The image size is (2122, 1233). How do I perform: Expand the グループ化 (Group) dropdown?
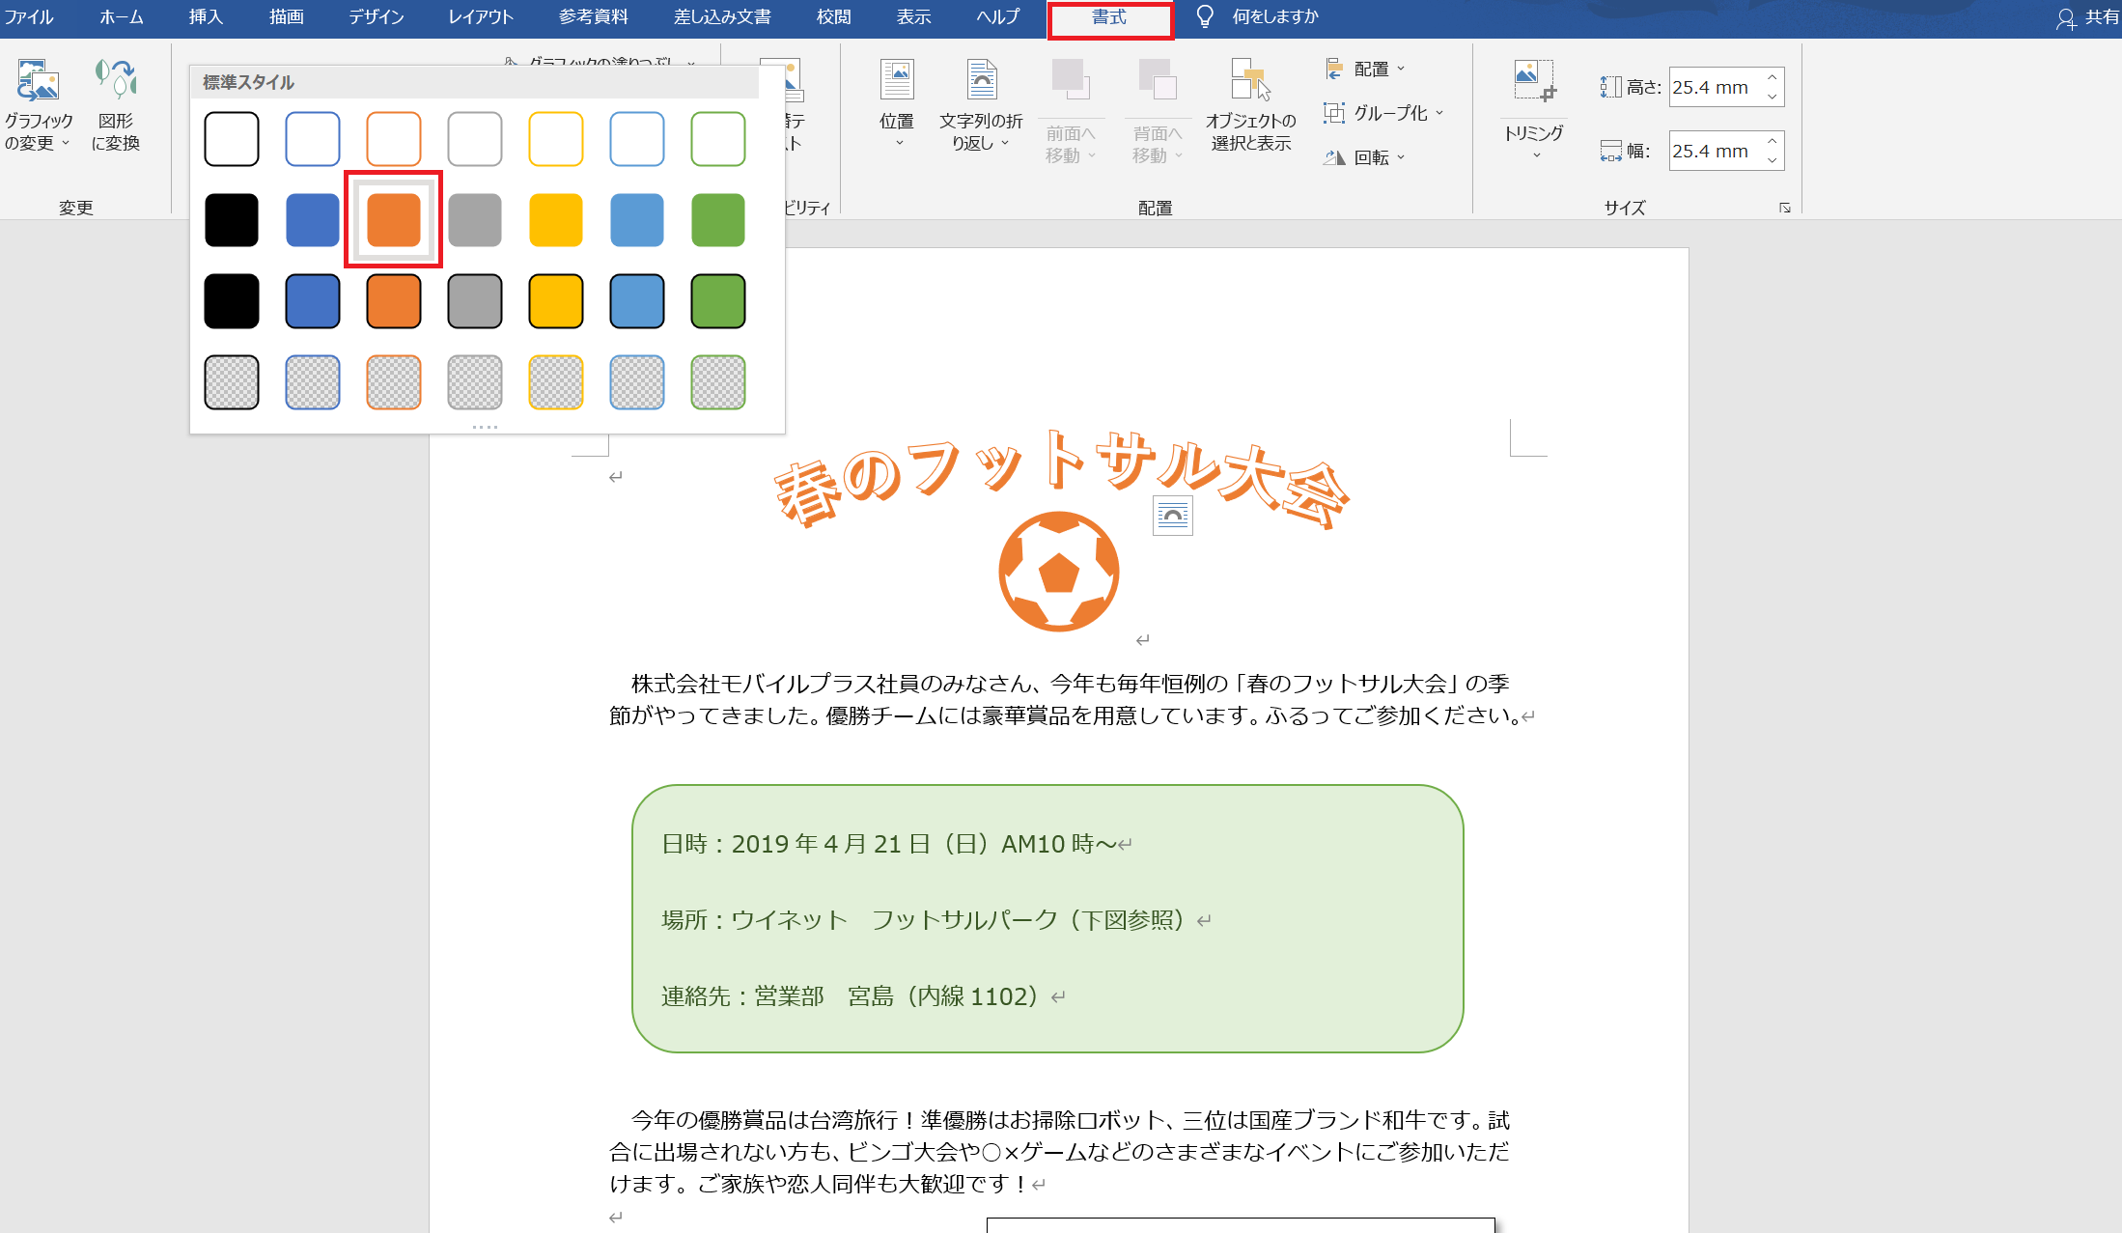coord(1389,113)
